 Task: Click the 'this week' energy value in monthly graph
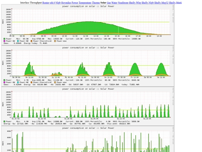[x=124, y=124]
